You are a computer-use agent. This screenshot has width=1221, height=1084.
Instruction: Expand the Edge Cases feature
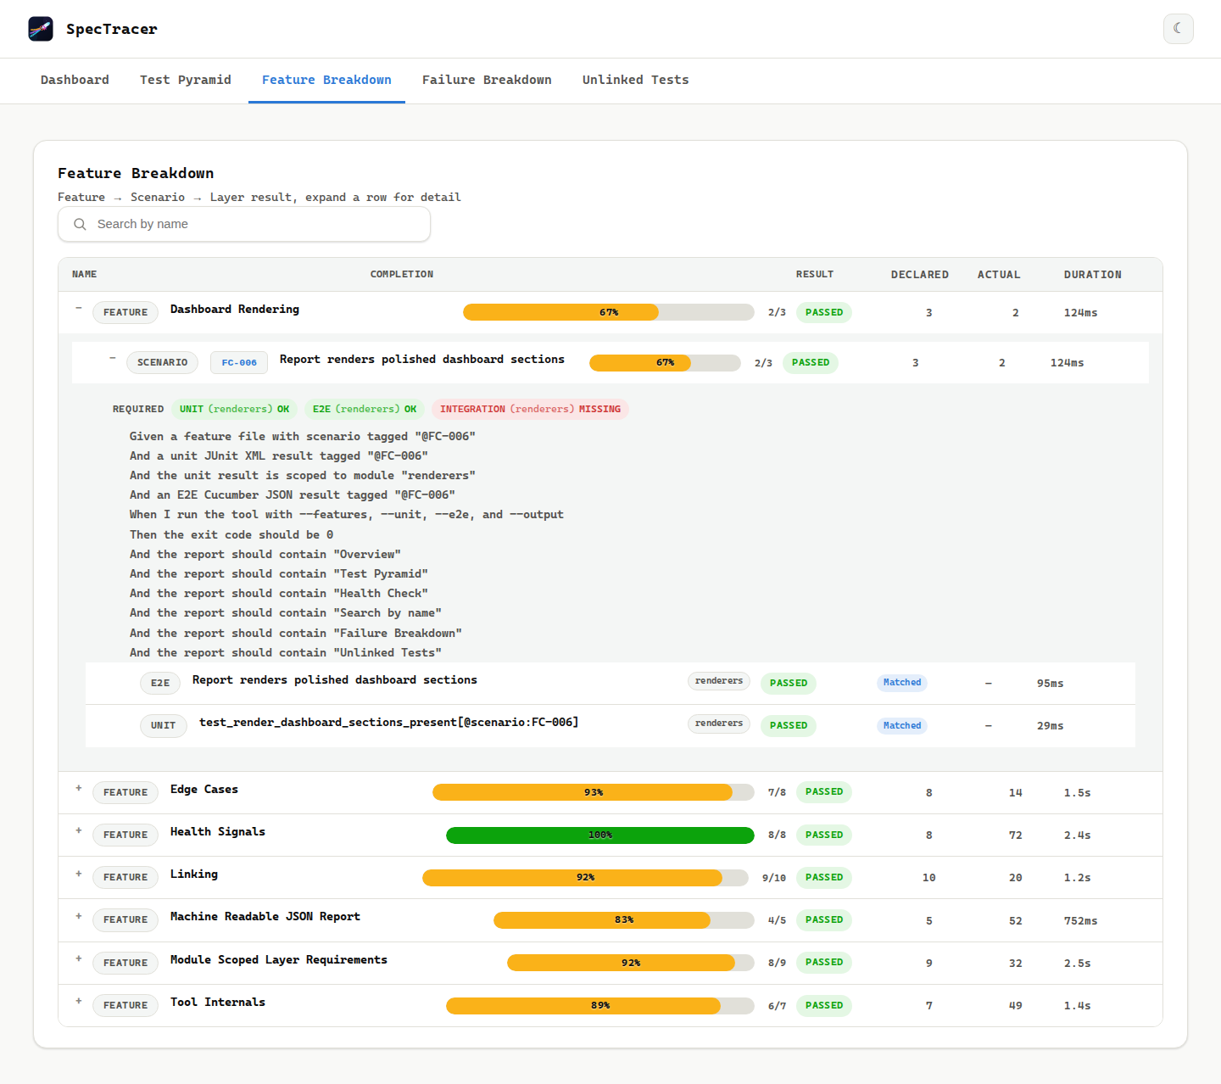(79, 789)
